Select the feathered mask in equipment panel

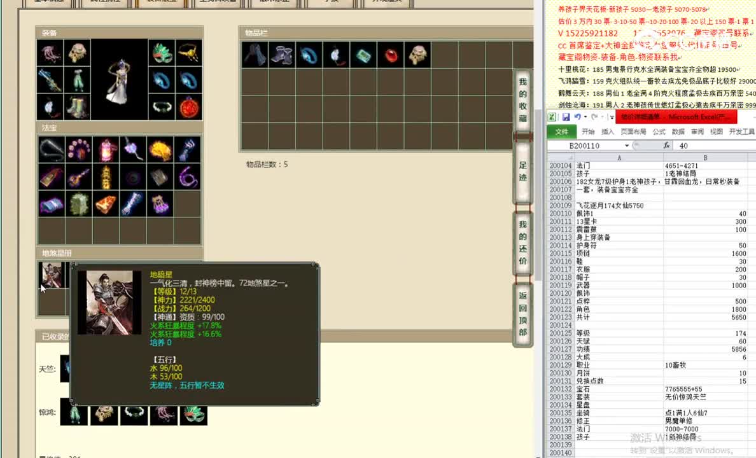162,53
